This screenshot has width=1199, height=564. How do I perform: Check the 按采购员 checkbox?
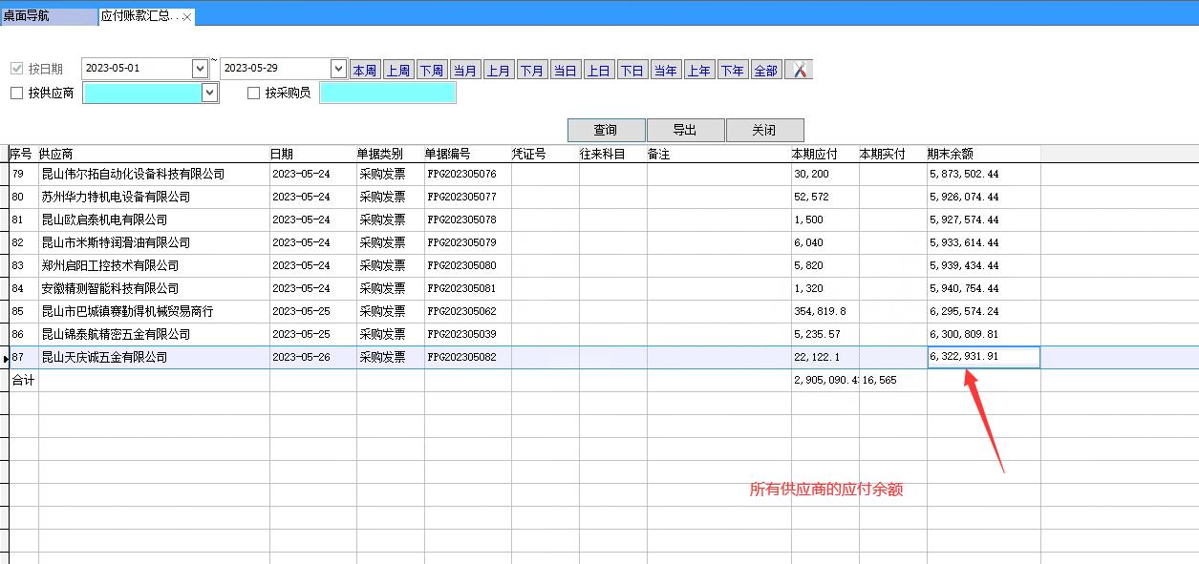(254, 94)
